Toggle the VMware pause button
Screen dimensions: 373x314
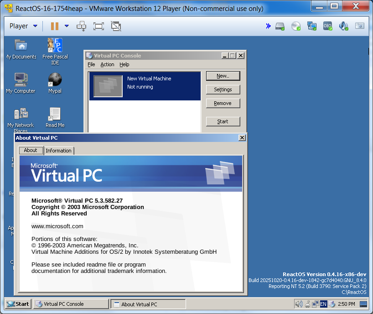tap(55, 26)
